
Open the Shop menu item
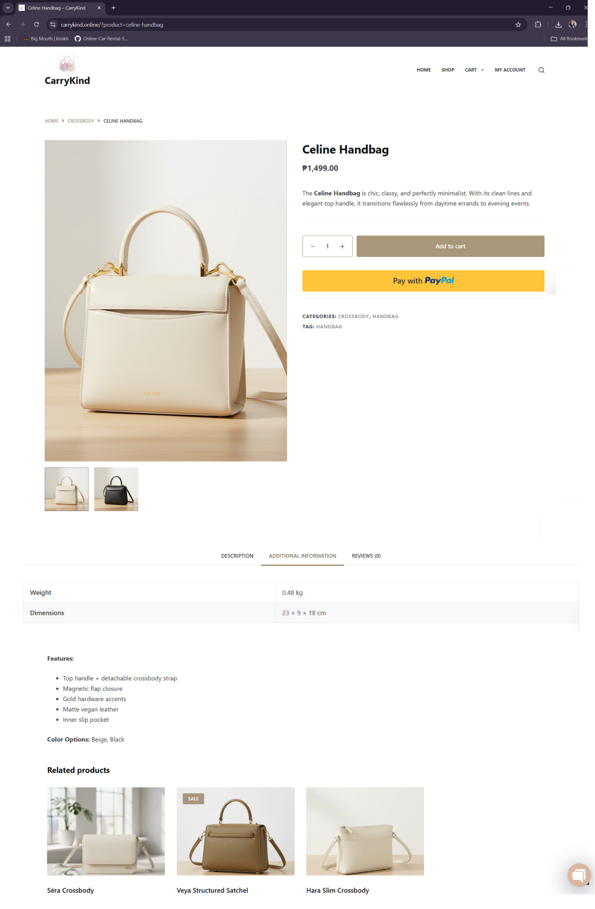tap(448, 70)
